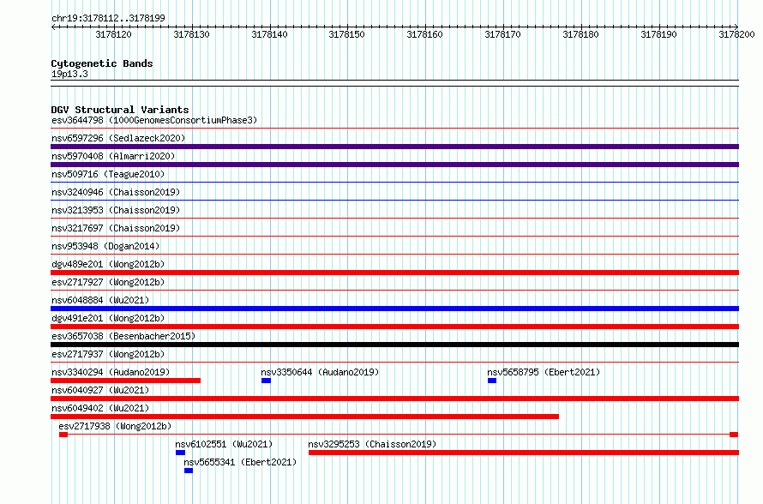Select the red nsv6049402 Wu2021 bar
Viewport: 763px width, 504px height.
[304, 417]
